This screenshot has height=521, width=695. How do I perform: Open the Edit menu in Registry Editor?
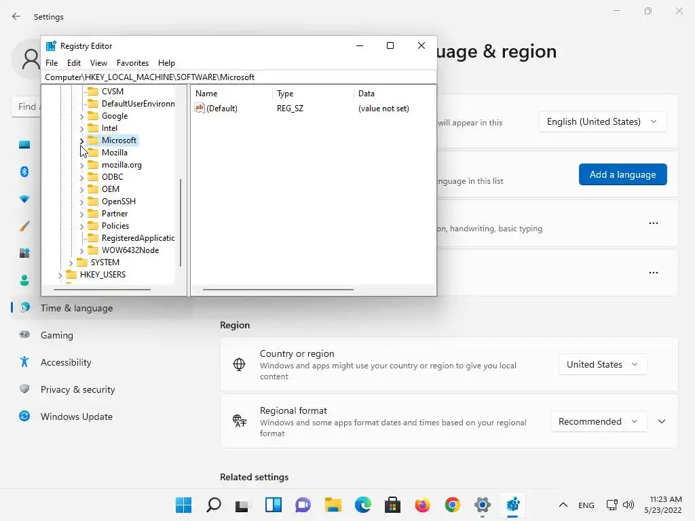73,63
